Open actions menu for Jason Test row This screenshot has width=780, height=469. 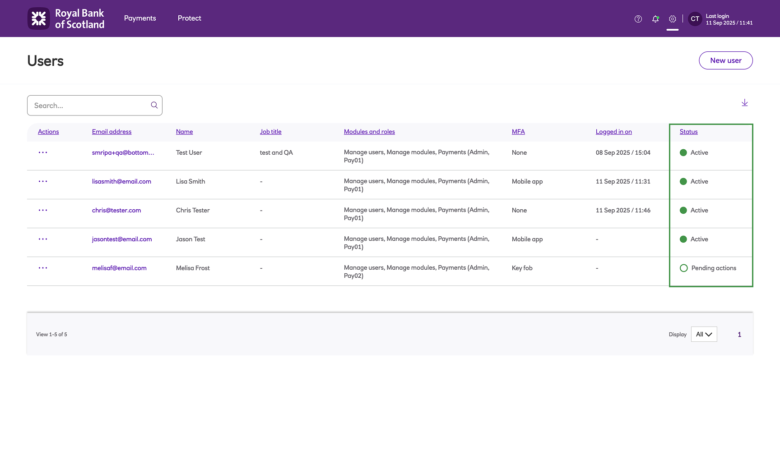[43, 239]
